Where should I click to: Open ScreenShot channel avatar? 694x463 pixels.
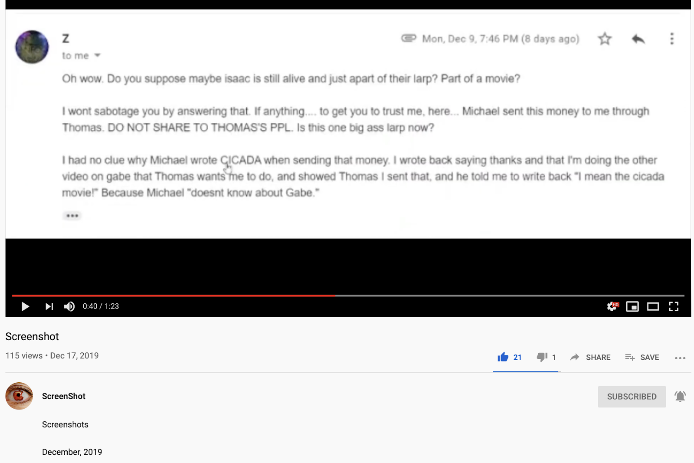(x=19, y=396)
